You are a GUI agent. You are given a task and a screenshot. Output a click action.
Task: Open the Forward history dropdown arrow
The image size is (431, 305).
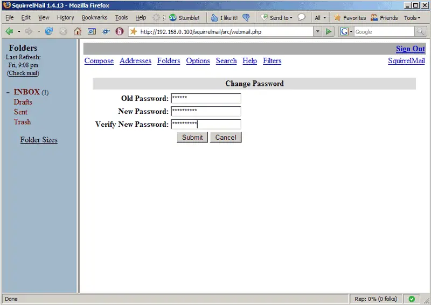click(x=39, y=32)
